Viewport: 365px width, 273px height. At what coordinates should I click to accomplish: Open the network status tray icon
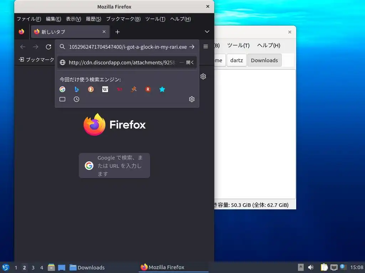pos(334,267)
